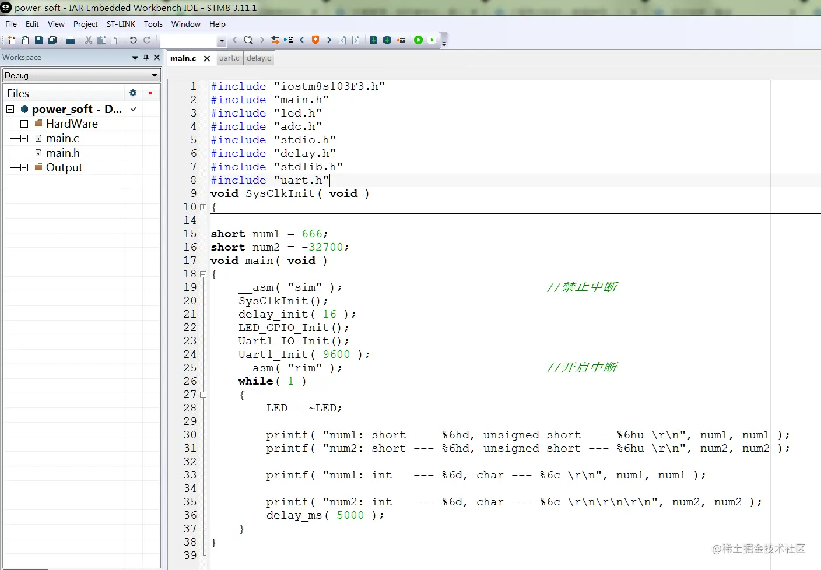Click on line 24 Uart1_Init code text
Viewport: 821px width, 570px height.
tap(304, 354)
